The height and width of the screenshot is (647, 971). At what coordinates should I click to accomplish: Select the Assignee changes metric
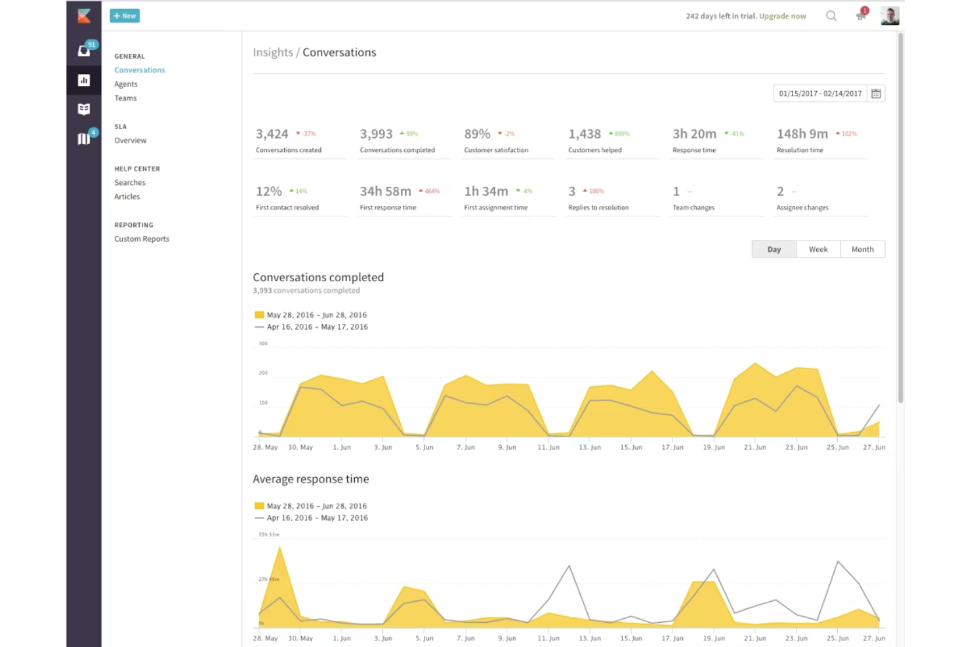pyautogui.click(x=821, y=198)
